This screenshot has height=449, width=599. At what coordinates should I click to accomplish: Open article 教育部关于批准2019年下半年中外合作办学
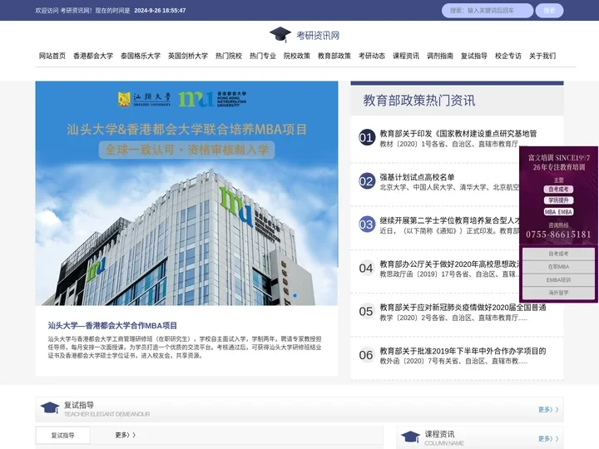pyautogui.click(x=463, y=351)
